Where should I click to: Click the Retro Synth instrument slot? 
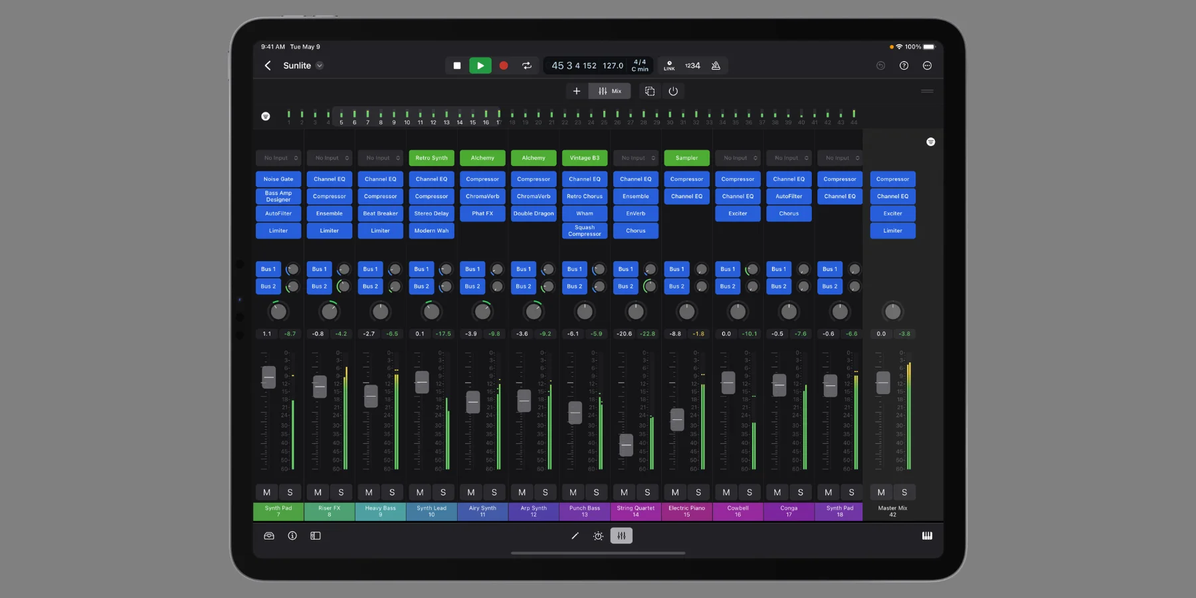(431, 158)
